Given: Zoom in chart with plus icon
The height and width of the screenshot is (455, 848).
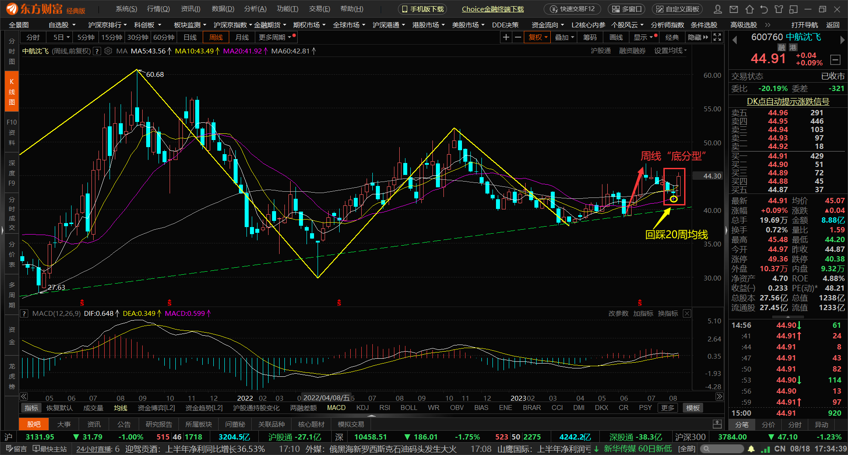Looking at the screenshot, I should (x=506, y=38).
